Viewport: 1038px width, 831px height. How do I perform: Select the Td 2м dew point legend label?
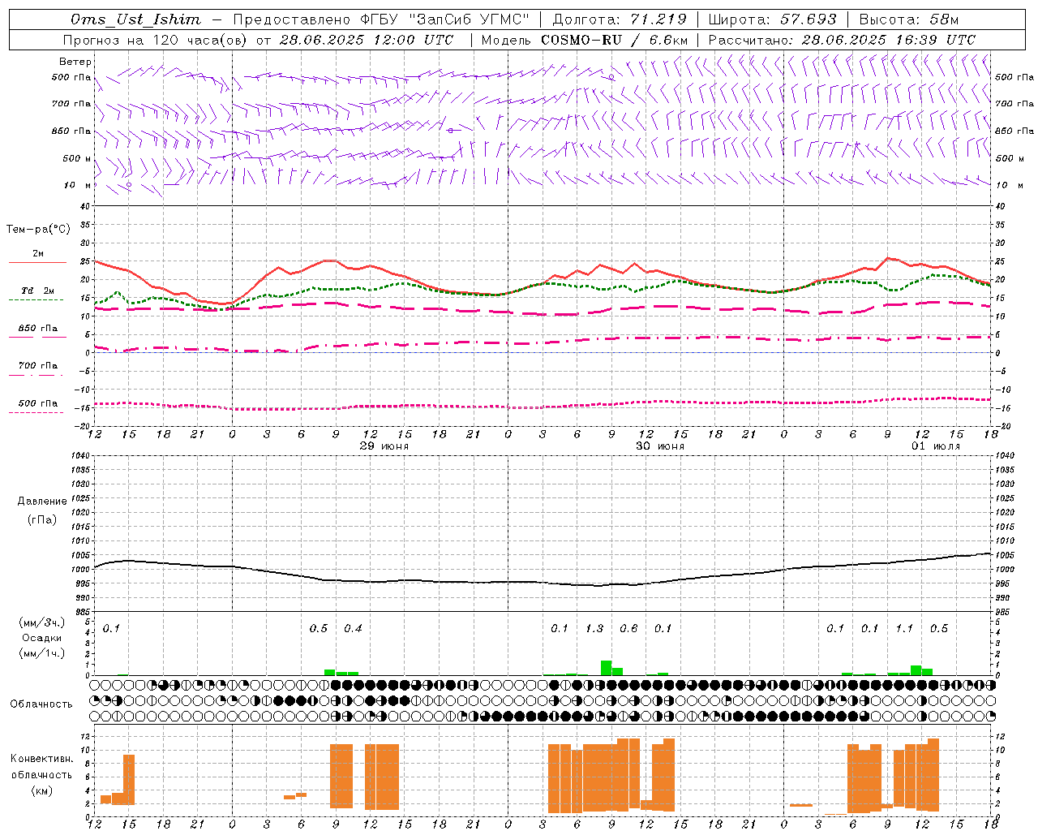tap(38, 291)
